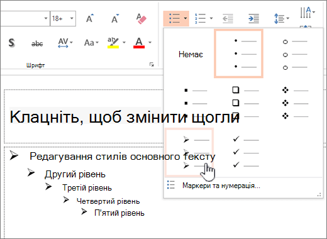
Task: Click the Decrease List Level icon
Action: coord(228,19)
